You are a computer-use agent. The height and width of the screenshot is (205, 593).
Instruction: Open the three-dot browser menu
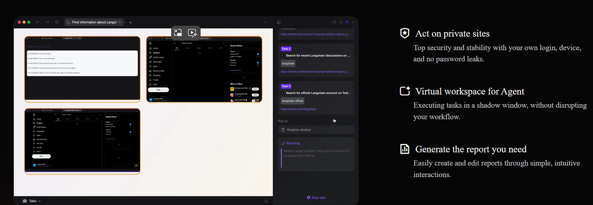[265, 22]
